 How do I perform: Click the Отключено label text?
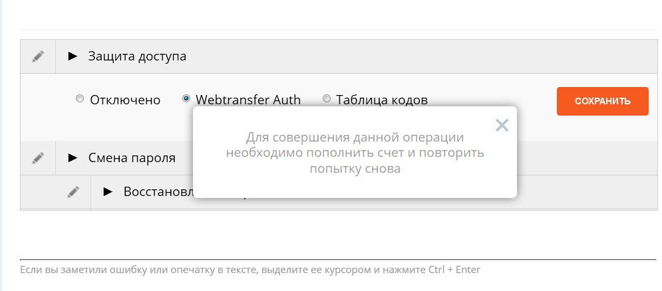[x=125, y=100]
